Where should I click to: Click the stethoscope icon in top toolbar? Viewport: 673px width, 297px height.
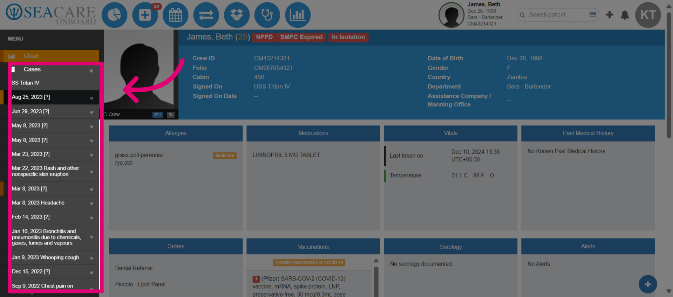pos(267,15)
